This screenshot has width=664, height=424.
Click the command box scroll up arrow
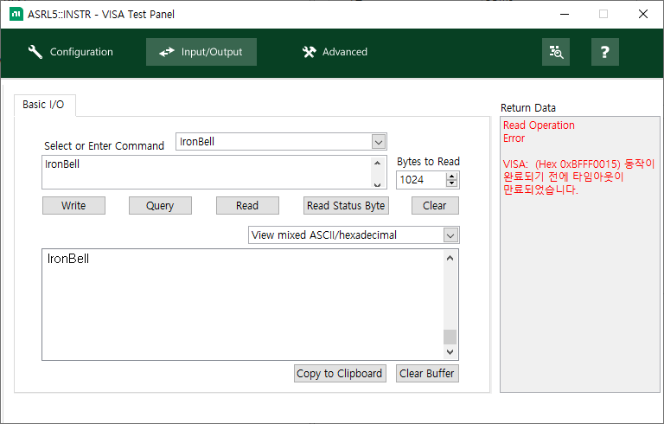377,163
